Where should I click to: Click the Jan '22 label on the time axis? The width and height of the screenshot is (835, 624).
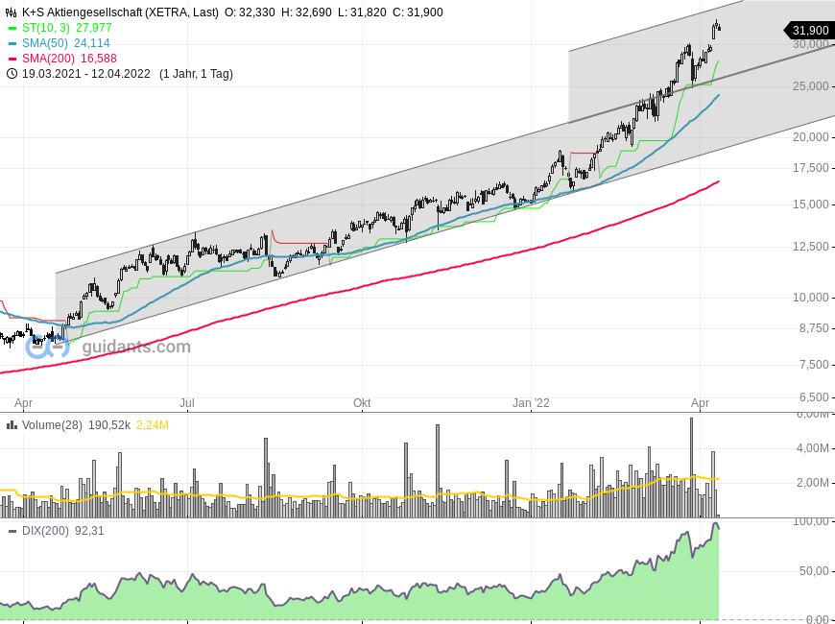(531, 403)
